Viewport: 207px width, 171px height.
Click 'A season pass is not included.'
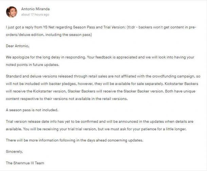coord(32,110)
